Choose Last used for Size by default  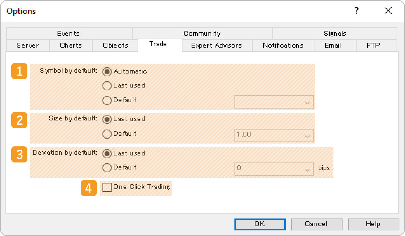(x=107, y=119)
